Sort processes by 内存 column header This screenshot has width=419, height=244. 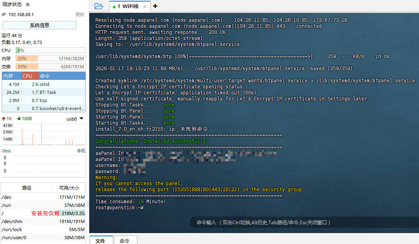point(8,76)
